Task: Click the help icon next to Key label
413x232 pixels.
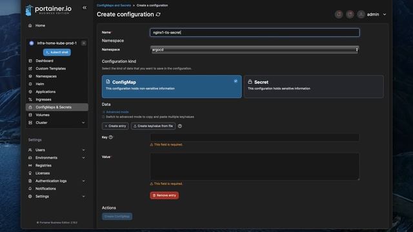Action: (x=110, y=137)
